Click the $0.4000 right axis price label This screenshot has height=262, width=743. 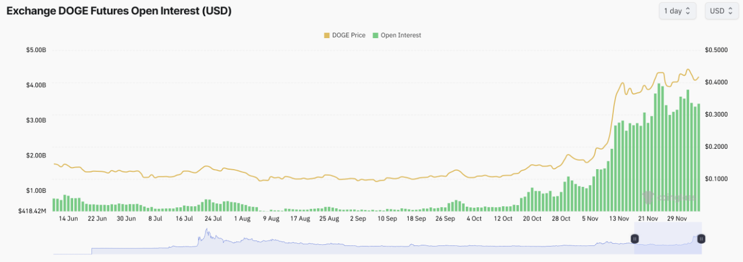pos(716,82)
